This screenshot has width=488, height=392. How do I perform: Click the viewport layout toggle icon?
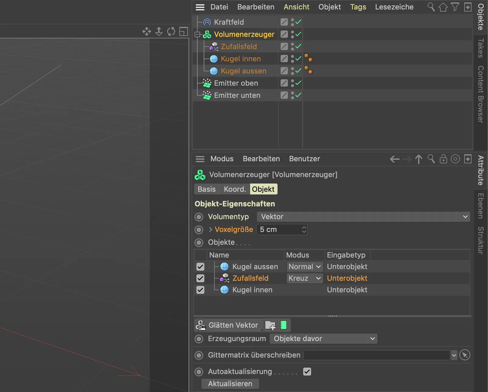point(183,31)
